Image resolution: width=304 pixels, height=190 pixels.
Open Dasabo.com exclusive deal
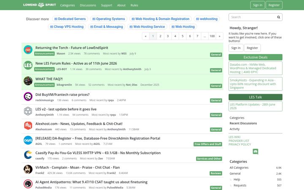tap(255, 68)
